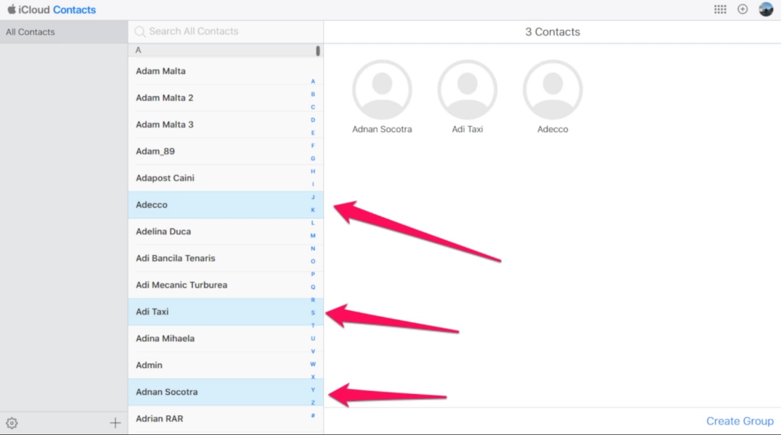Jump to # section in alphabet index
This screenshot has height=435, width=781.
click(313, 416)
